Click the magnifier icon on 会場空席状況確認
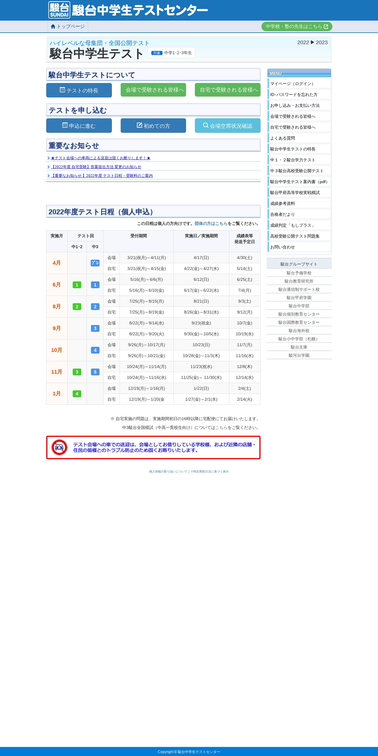 pyautogui.click(x=206, y=125)
